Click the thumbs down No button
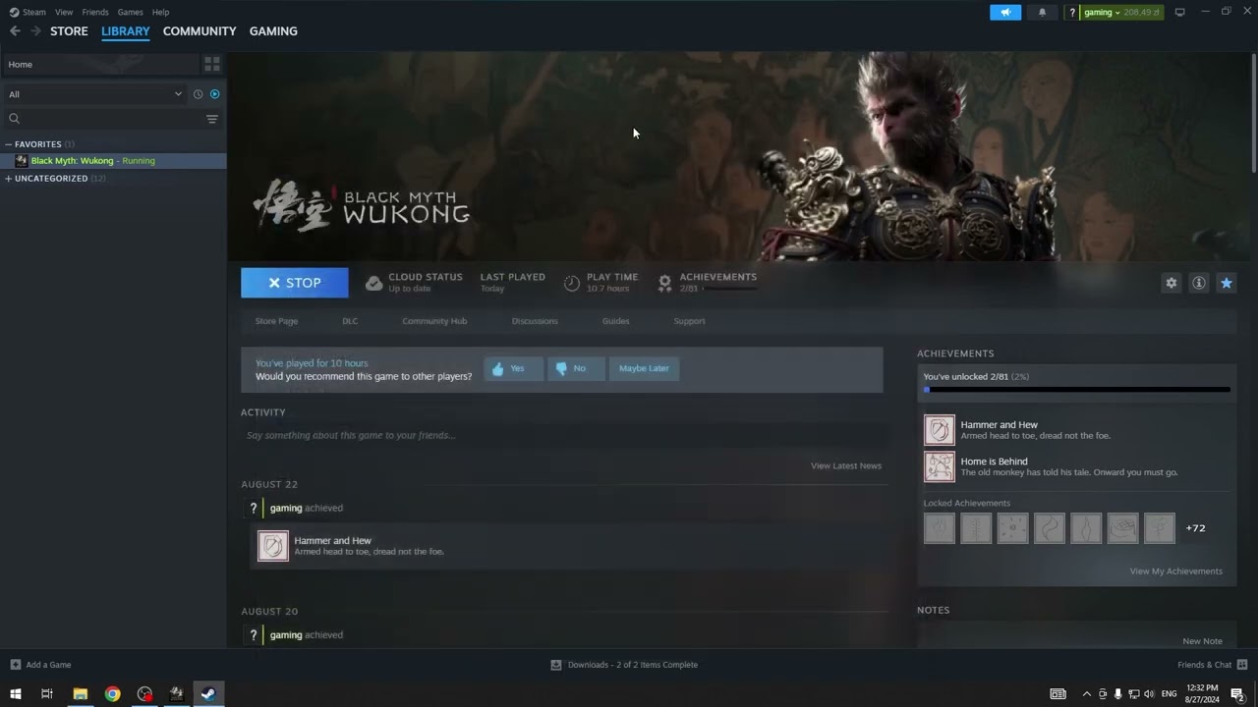The image size is (1258, 707). (x=576, y=368)
